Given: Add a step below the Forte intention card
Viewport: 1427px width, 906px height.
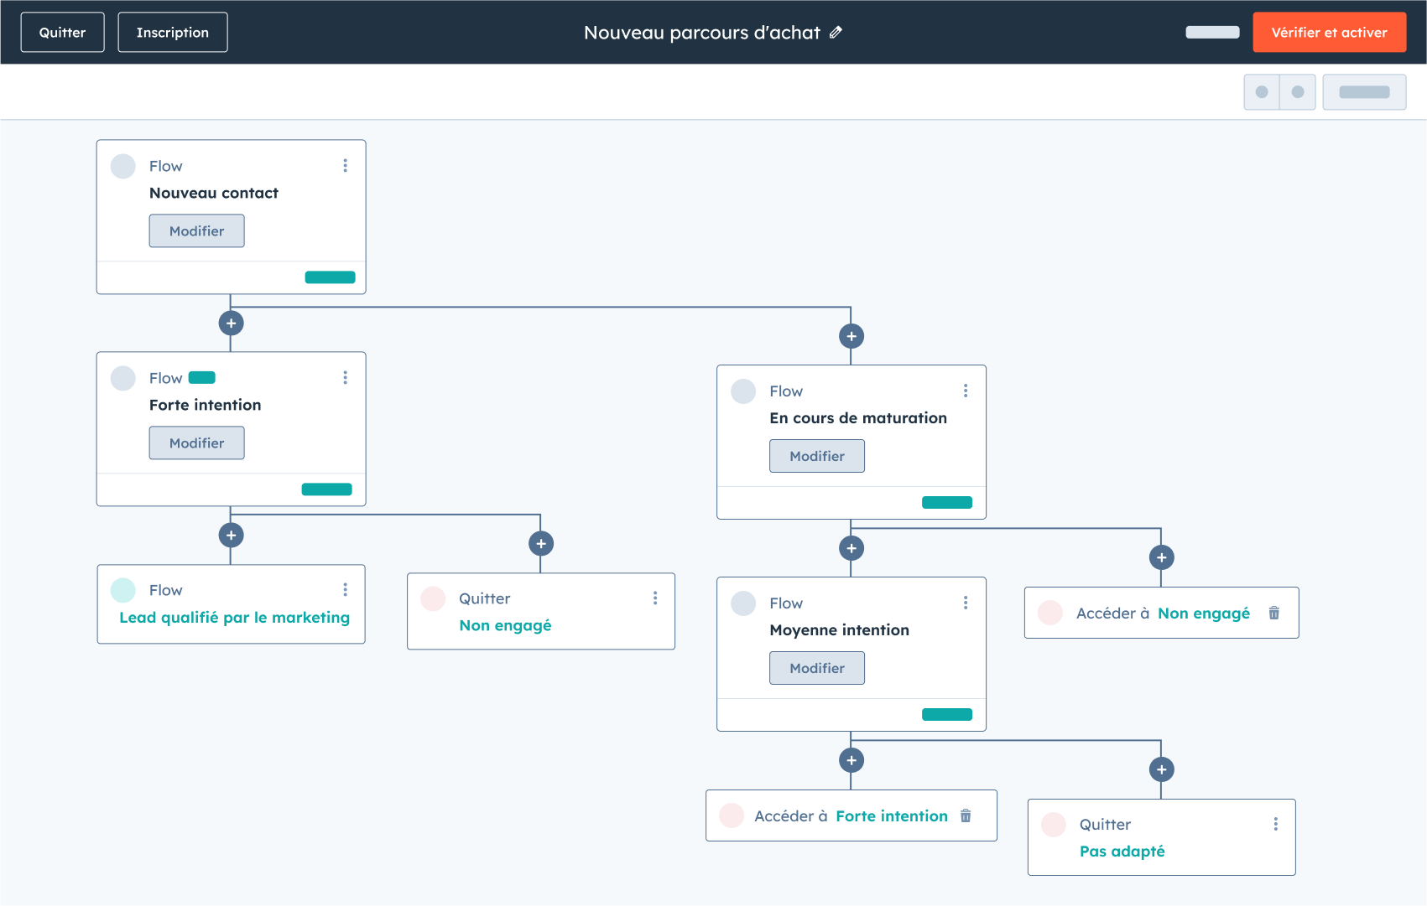Looking at the screenshot, I should tap(231, 536).
